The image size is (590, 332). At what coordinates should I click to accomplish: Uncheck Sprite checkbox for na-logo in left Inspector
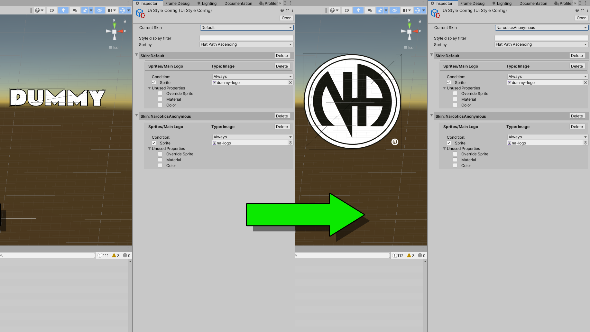coord(154,143)
